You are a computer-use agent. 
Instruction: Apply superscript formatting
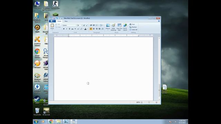78,29
